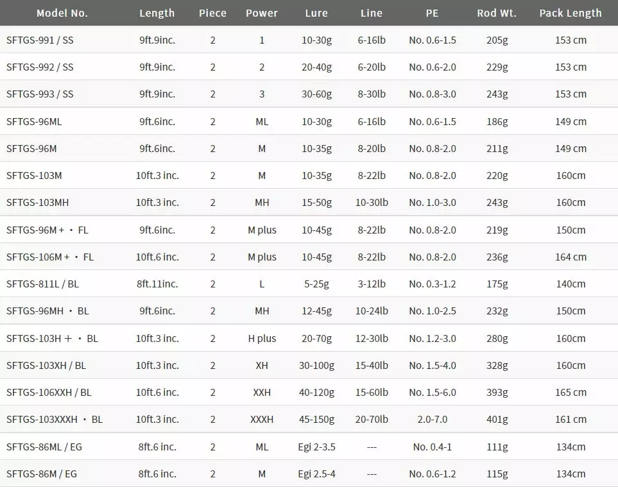The image size is (618, 487).
Task: Click the 45-150g lure weight cell
Action: tap(316, 420)
